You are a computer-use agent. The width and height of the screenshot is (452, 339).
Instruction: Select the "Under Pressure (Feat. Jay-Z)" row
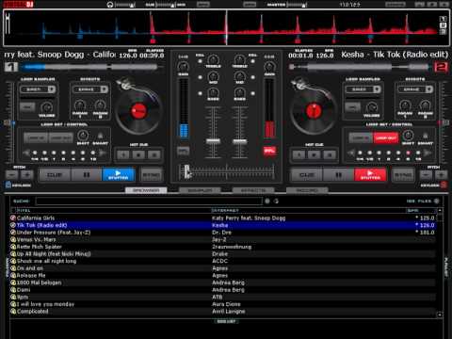(222, 233)
